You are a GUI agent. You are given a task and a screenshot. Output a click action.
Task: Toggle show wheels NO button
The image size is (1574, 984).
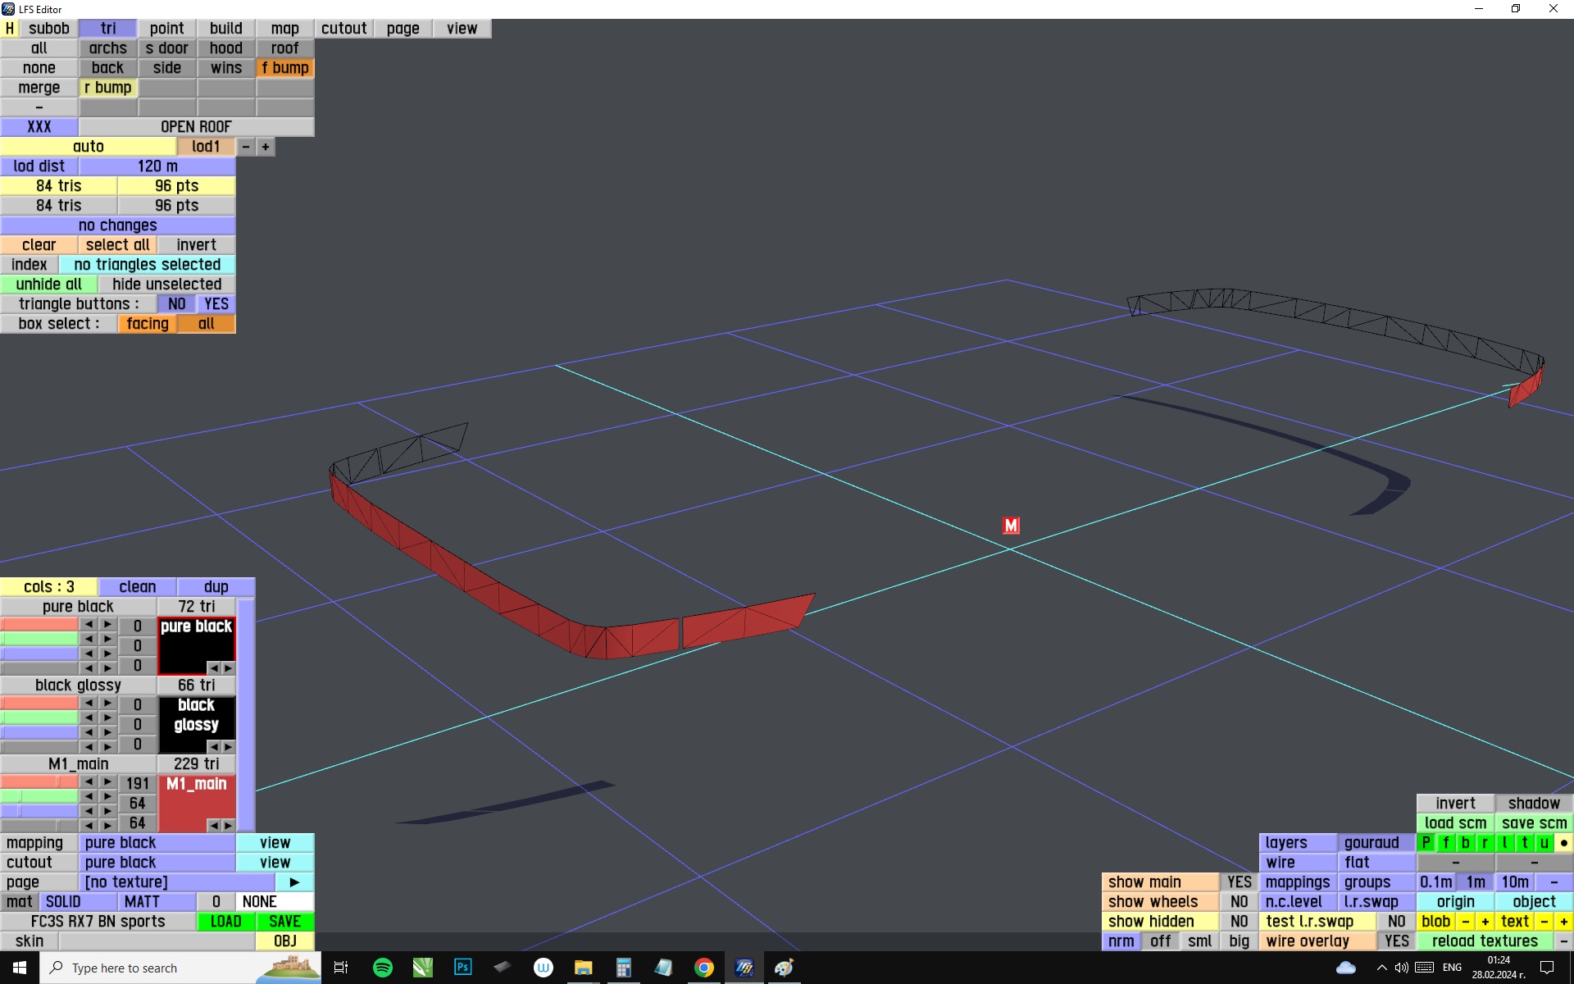click(1239, 902)
